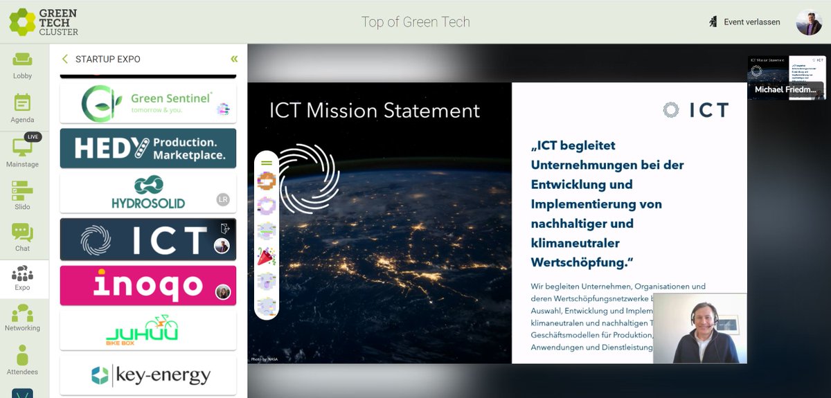Open the JUHUU Bike Box booth
The height and width of the screenshot is (398, 831).
pyautogui.click(x=148, y=331)
